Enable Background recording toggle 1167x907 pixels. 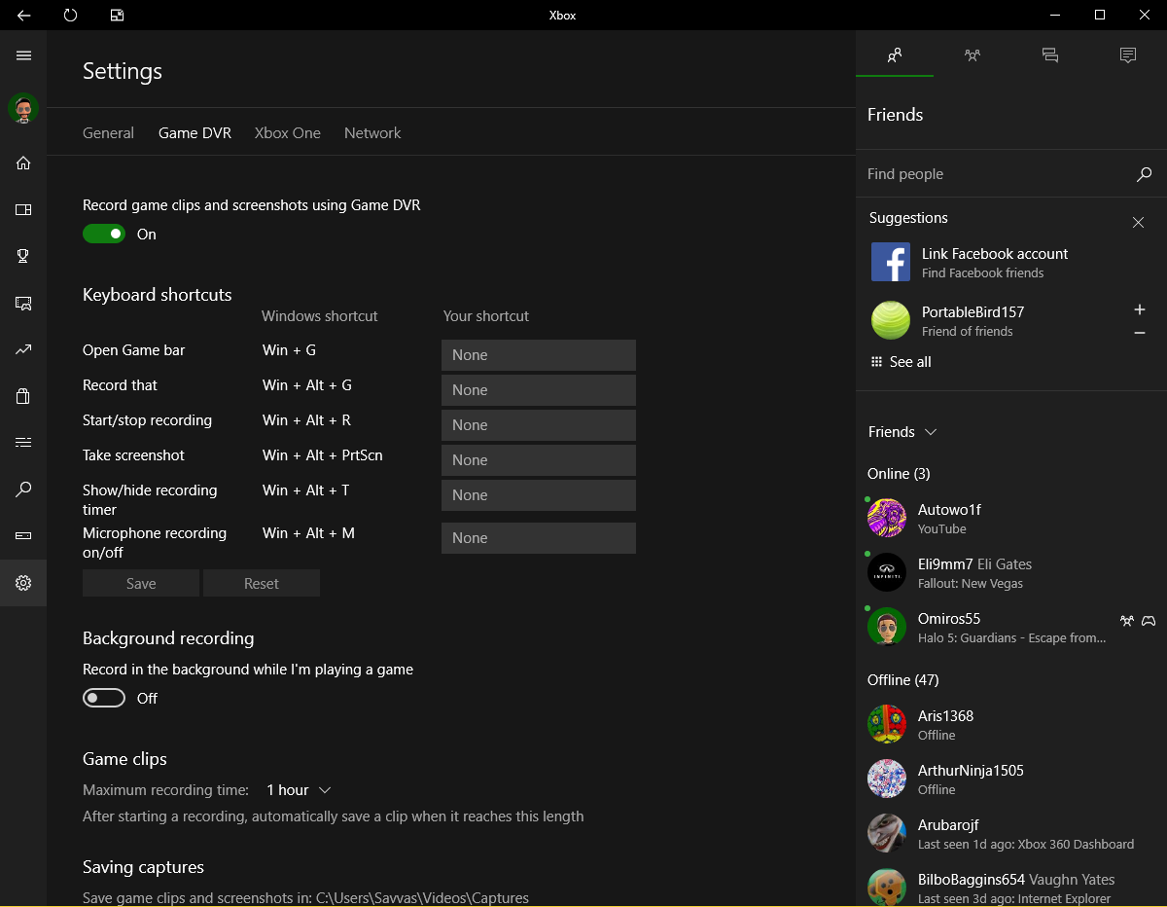click(104, 698)
